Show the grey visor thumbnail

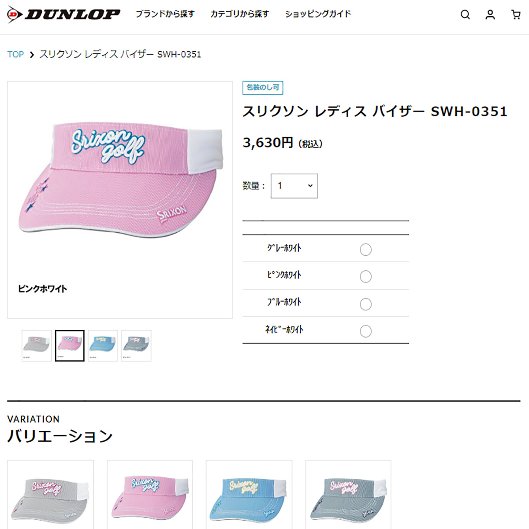pos(37,346)
